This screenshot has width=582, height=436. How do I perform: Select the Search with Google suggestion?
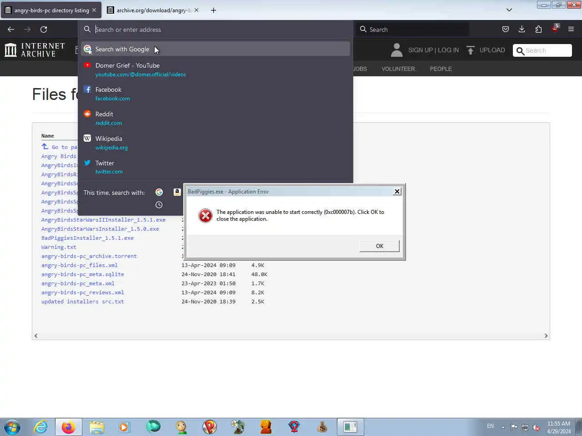[x=216, y=49]
